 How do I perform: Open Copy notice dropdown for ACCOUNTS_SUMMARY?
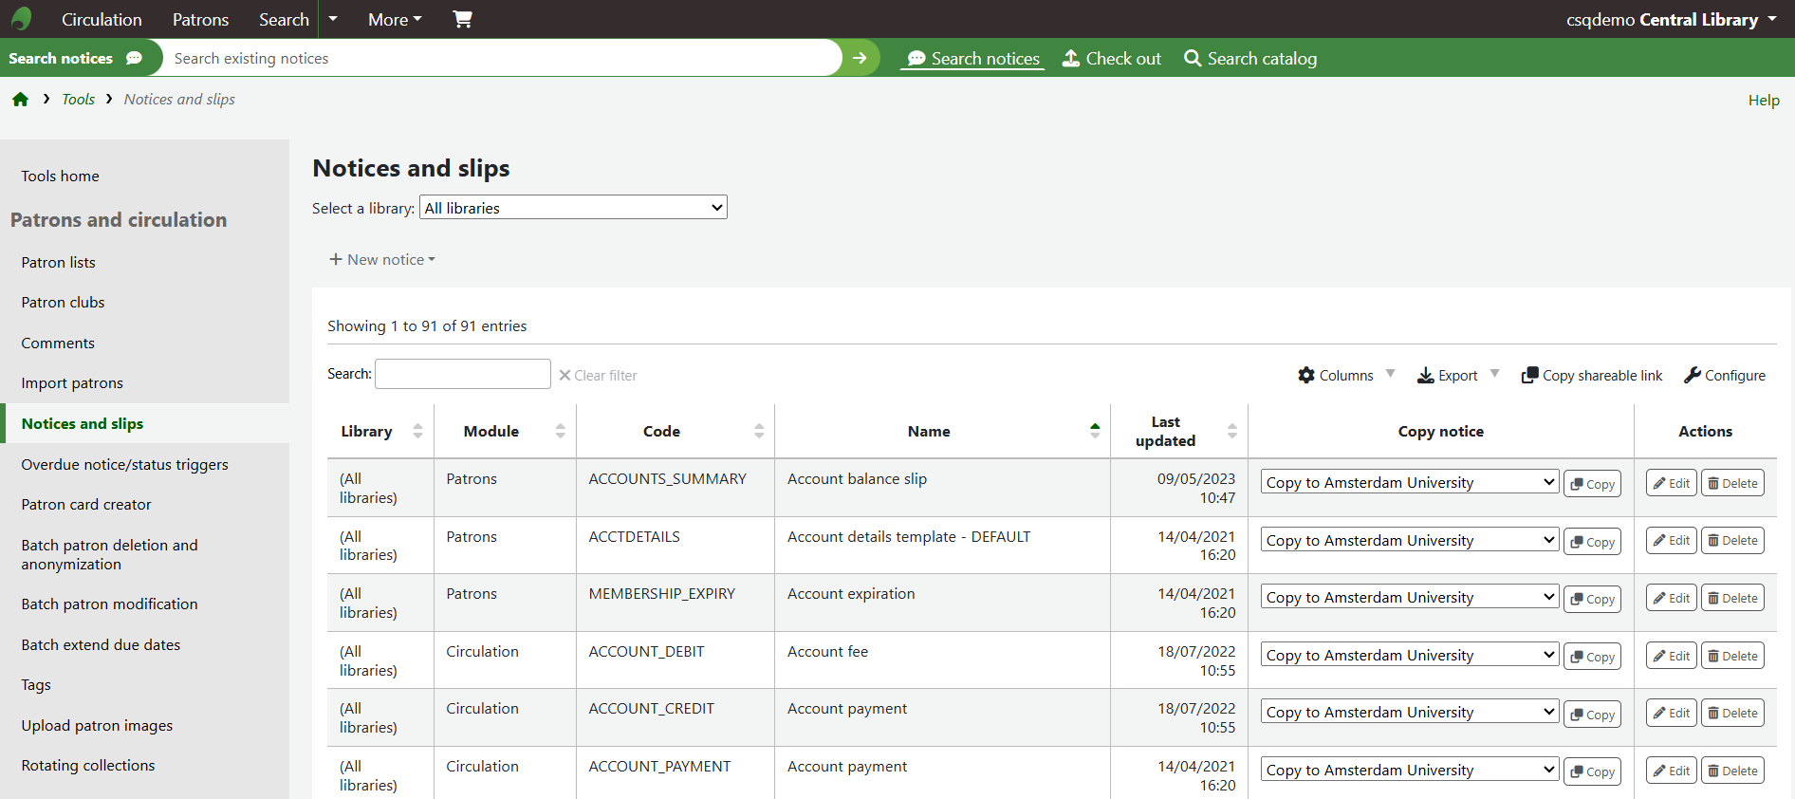1409,482
